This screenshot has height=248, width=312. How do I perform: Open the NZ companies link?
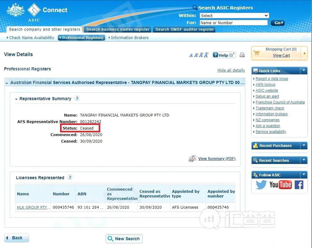click(x=267, y=120)
